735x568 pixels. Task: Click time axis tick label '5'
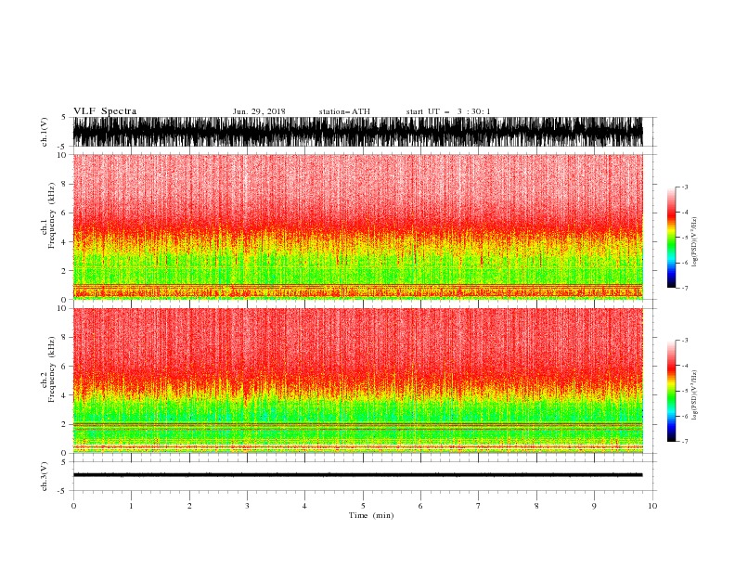tap(363, 506)
